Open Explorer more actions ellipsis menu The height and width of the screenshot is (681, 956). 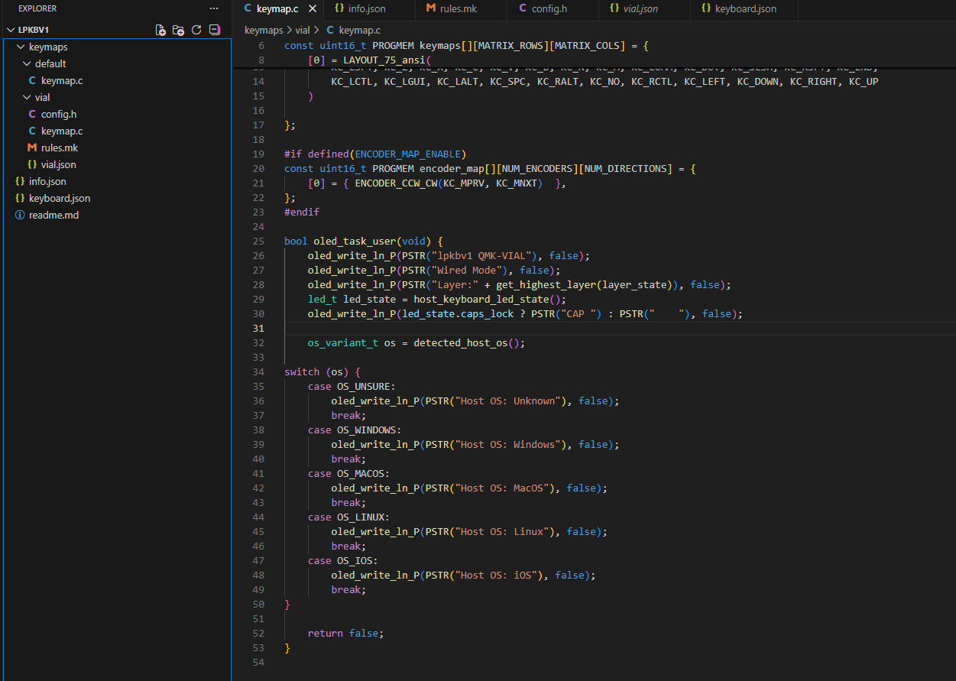click(214, 8)
